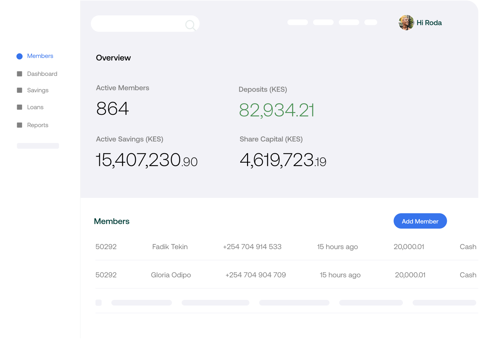Image resolution: width=479 pixels, height=339 pixels.
Task: Select the Members navigation item
Action: point(40,56)
